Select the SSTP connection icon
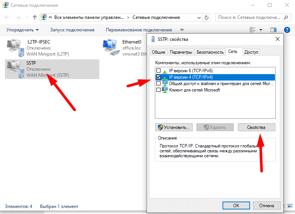The image size is (295, 214). pyautogui.click(x=16, y=69)
